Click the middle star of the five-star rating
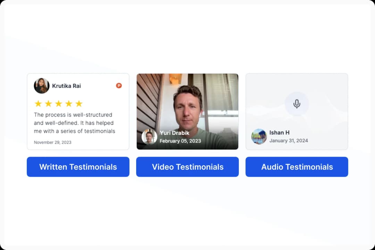Image resolution: width=375 pixels, height=250 pixels. click(58, 103)
